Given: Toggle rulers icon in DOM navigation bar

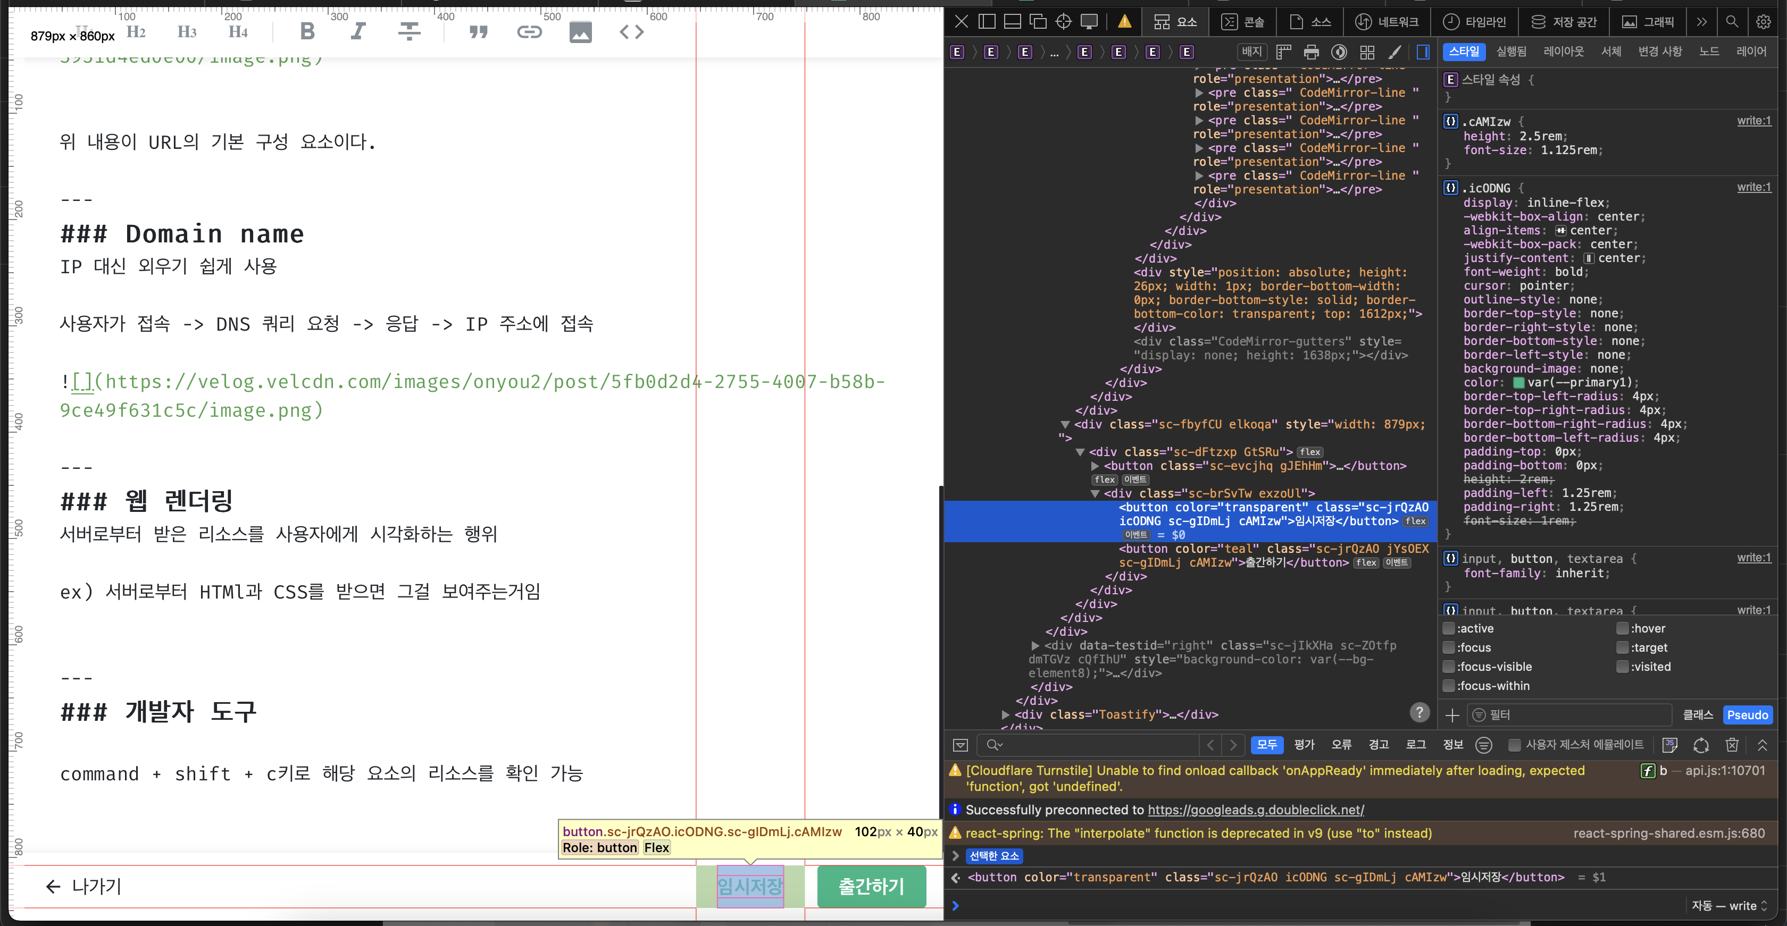Looking at the screenshot, I should pos(1283,52).
